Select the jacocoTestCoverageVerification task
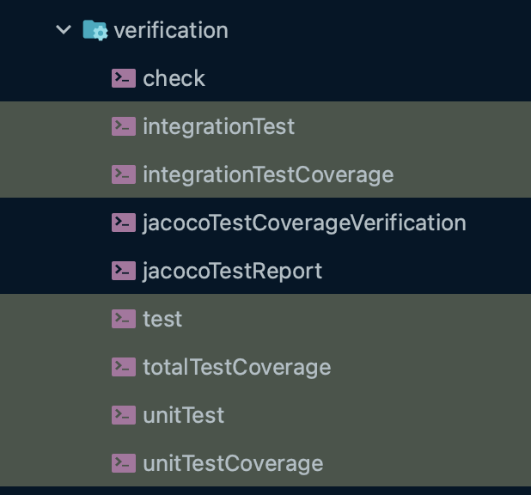531x495 pixels. tap(304, 223)
